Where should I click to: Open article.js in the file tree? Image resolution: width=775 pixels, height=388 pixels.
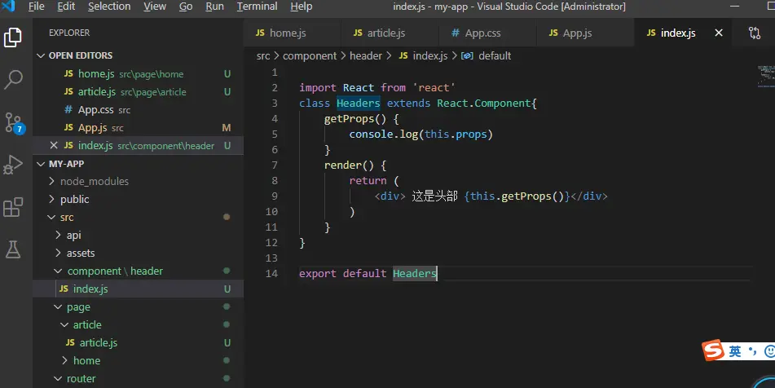click(x=139, y=342)
